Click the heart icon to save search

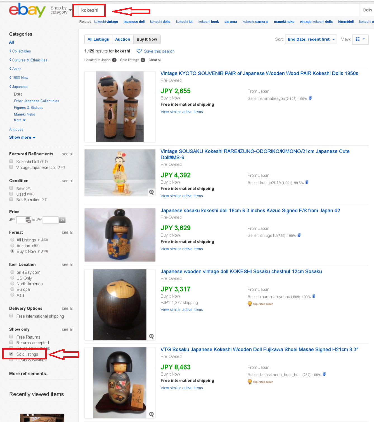(x=139, y=51)
